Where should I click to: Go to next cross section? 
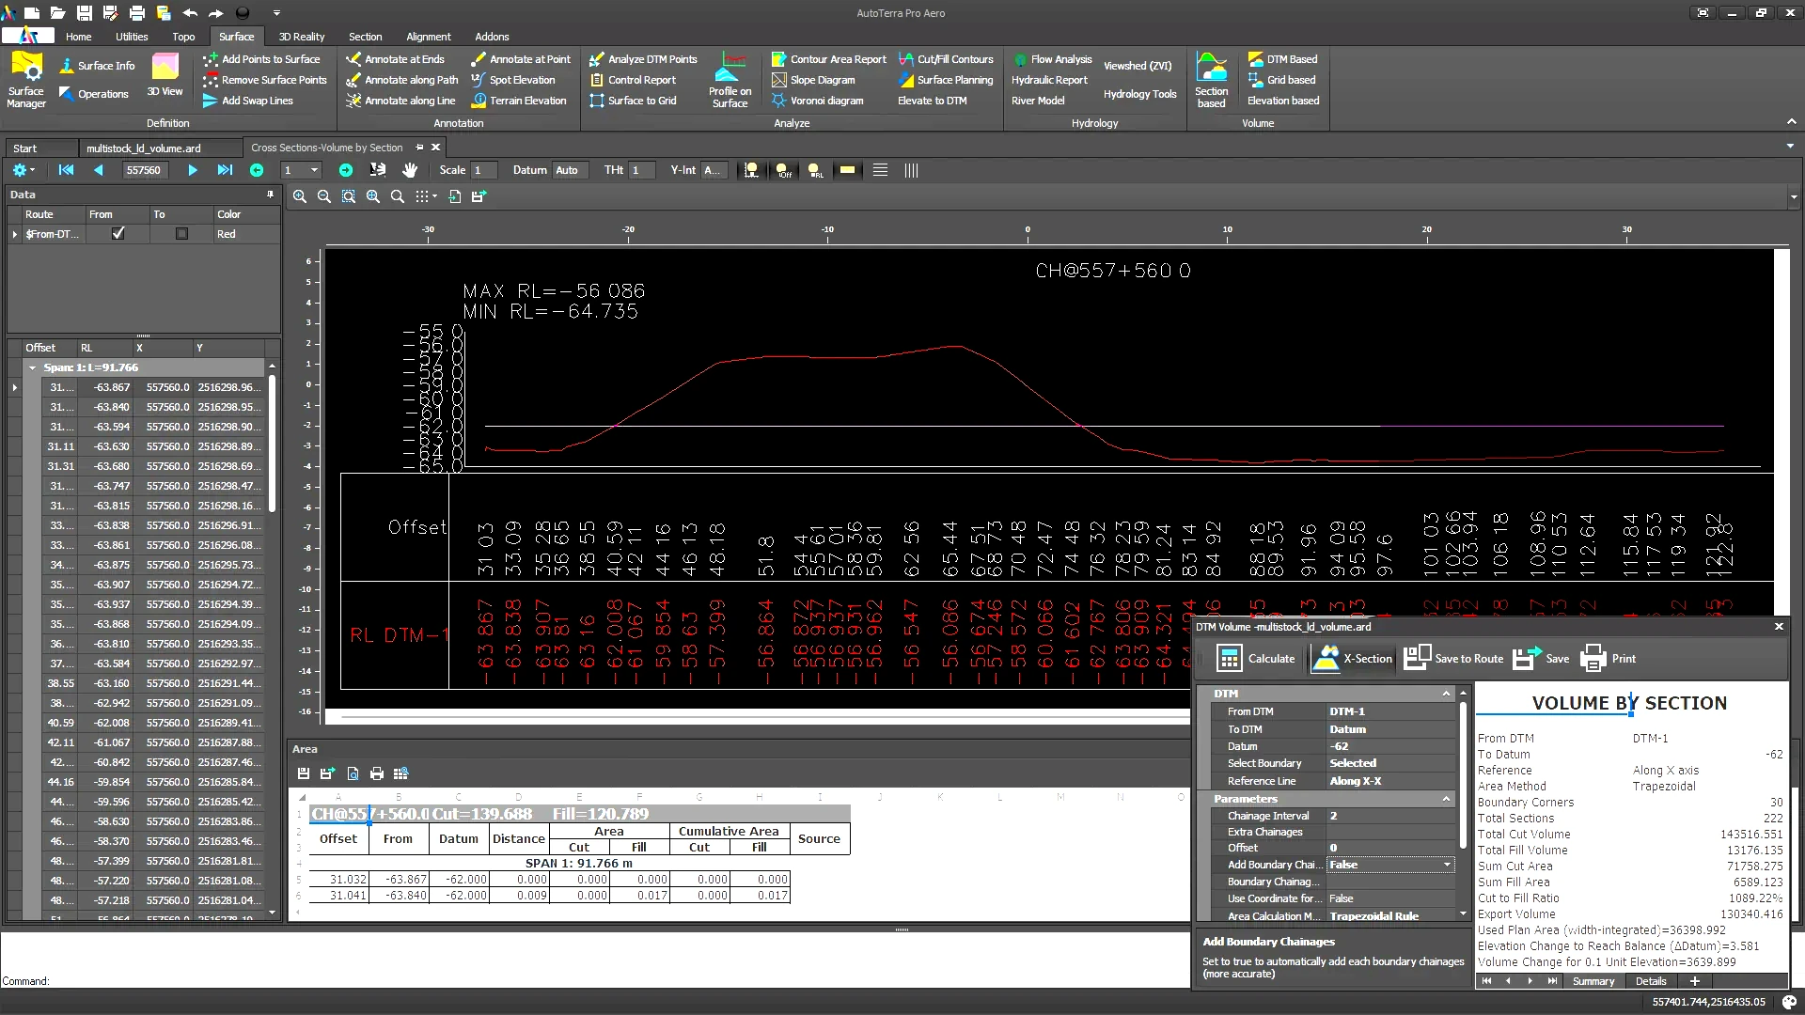click(x=193, y=170)
